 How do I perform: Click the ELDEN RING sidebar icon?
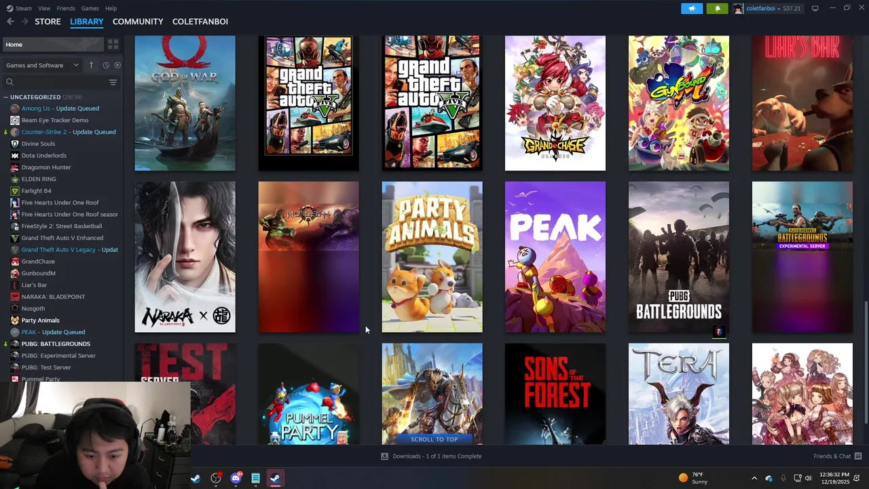coord(15,179)
